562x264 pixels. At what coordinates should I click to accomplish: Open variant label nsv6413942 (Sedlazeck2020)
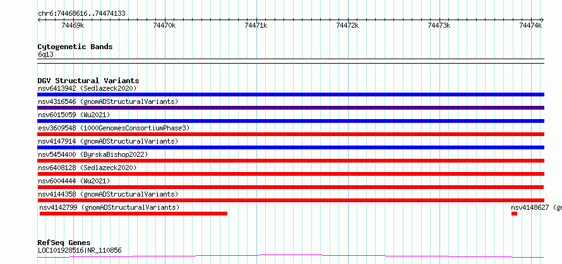point(87,88)
